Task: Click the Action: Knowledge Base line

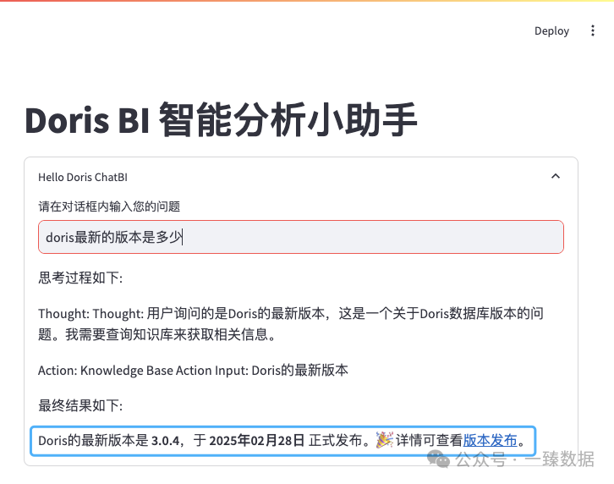Action: (x=193, y=371)
